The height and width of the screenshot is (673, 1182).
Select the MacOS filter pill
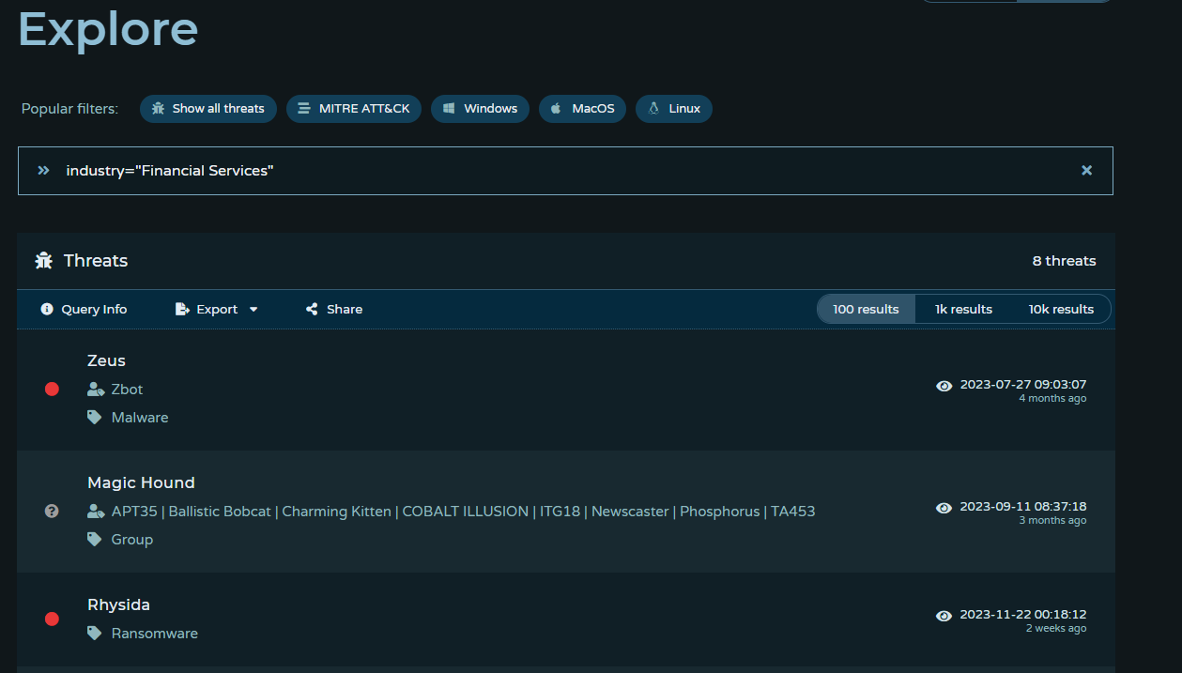582,109
